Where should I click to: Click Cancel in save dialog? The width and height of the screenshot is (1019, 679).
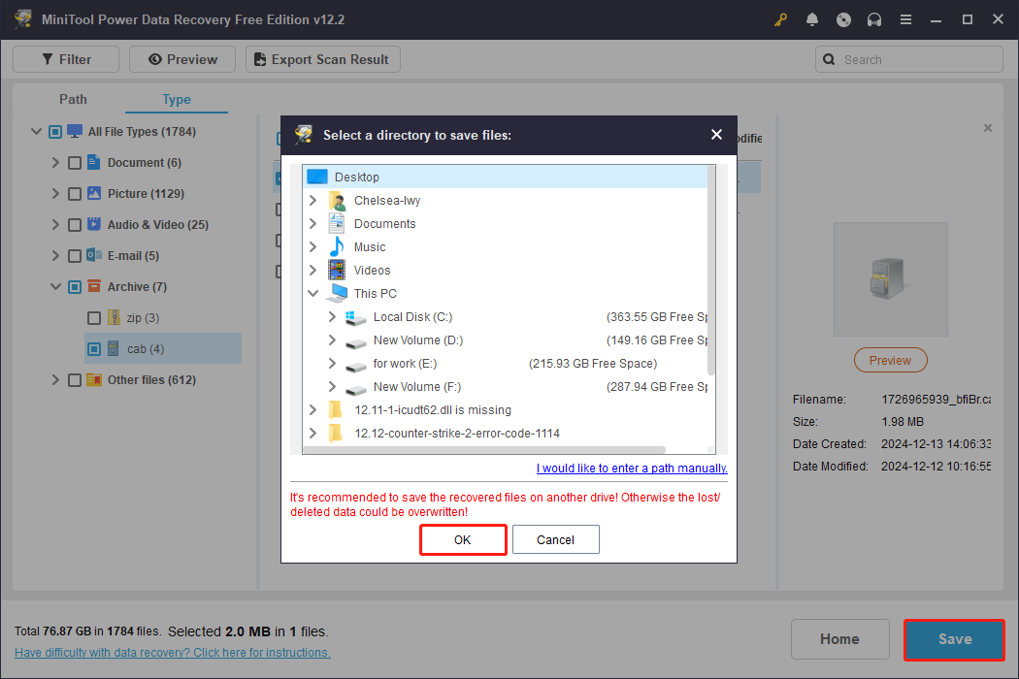(x=556, y=539)
